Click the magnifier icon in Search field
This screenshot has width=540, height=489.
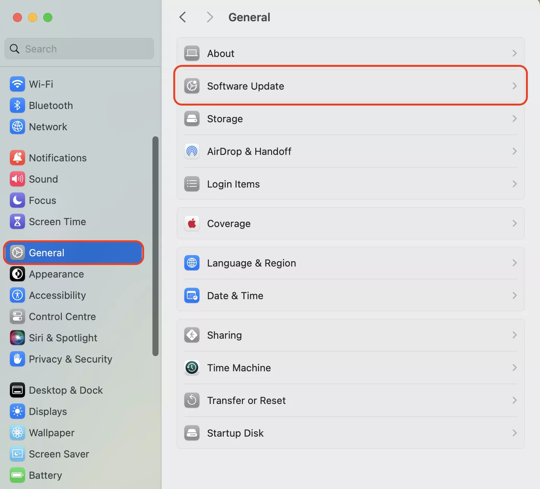click(x=14, y=49)
